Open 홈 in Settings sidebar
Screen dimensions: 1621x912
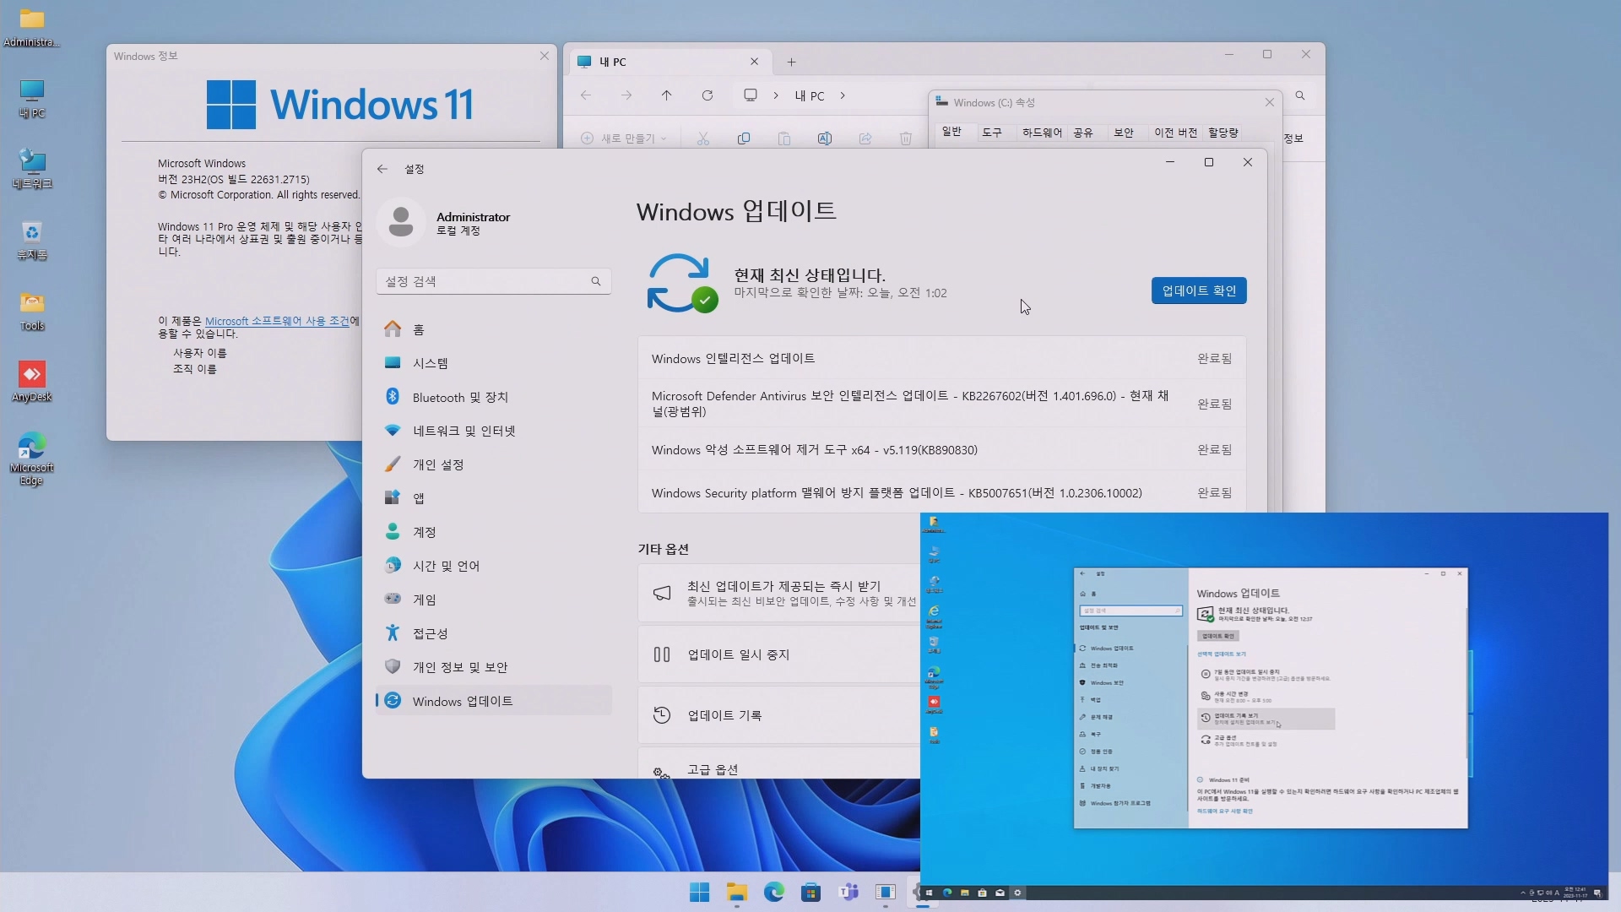493,329
